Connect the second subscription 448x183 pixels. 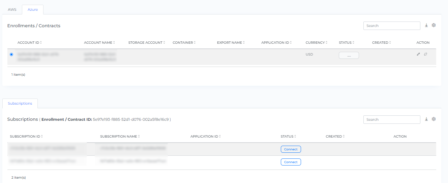[291, 162]
